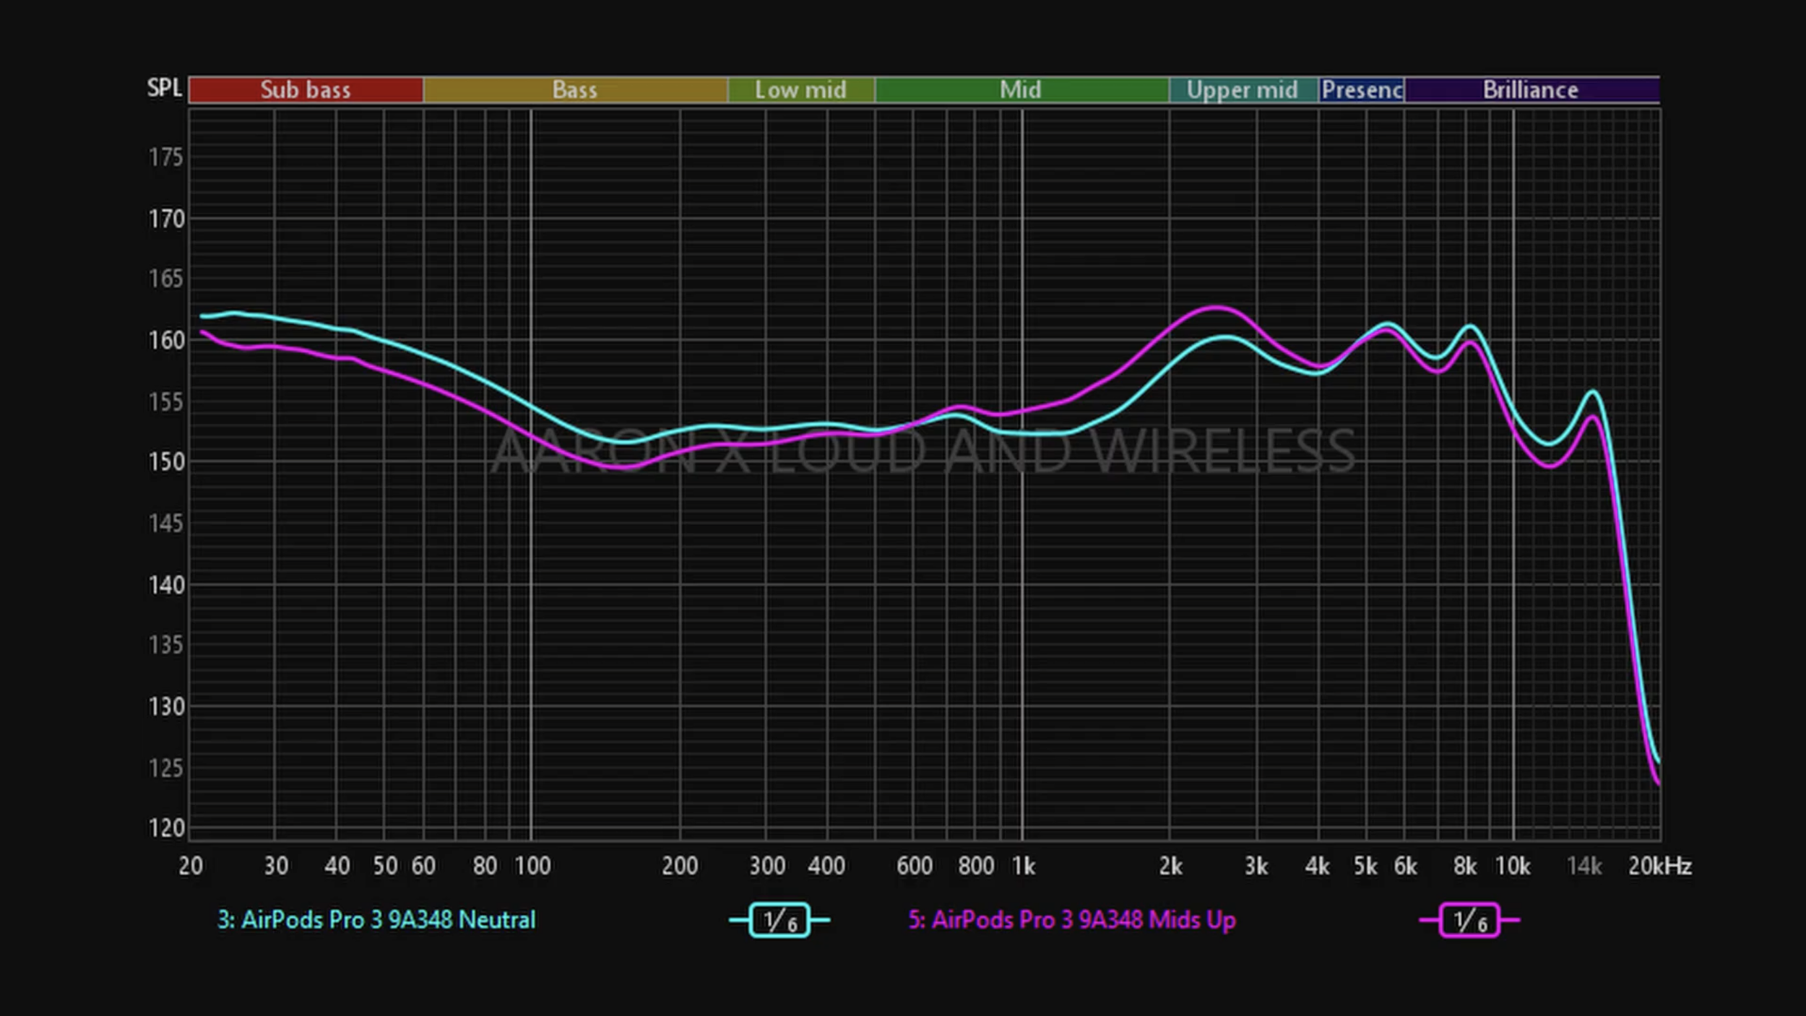Click the Mid frequency band label
The height and width of the screenshot is (1016, 1806).
pyautogui.click(x=1021, y=90)
